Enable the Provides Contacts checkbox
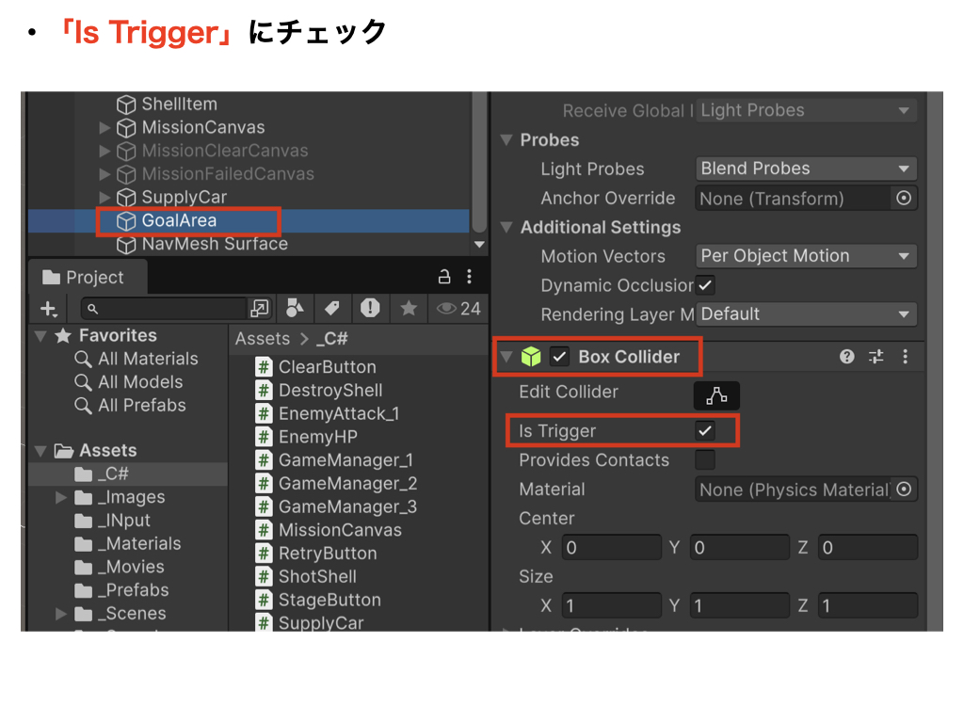 tap(705, 460)
